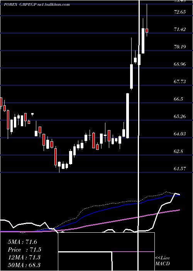Click the 72.65 price axis label
This screenshot has height=271, width=193.
point(180,12)
